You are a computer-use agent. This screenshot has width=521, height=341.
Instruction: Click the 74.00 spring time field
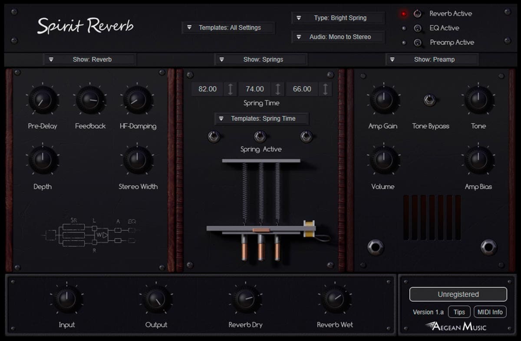tap(255, 89)
